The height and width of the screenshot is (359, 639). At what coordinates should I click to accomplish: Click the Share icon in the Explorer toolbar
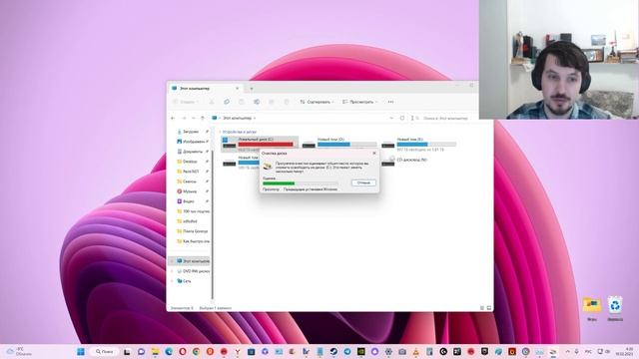[x=272, y=102]
